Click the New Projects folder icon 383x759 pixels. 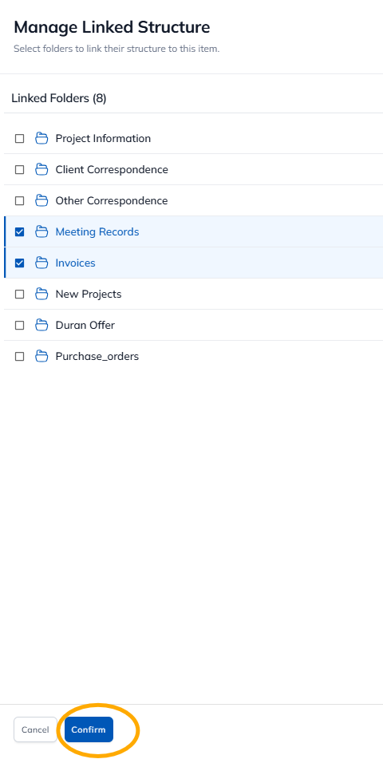click(x=41, y=294)
